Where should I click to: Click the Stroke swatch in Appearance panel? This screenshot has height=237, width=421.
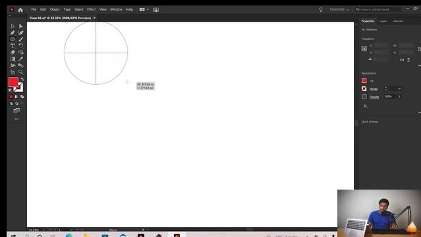[364, 89]
